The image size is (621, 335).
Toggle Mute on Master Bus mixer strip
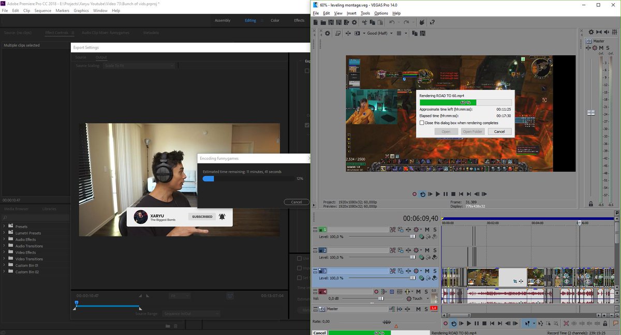[601, 48]
